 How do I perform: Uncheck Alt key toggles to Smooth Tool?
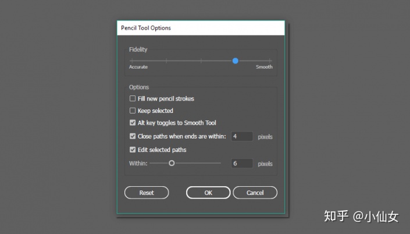click(133, 123)
